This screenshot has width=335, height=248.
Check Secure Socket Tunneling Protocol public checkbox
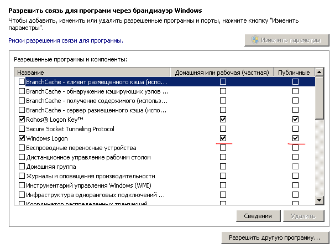click(x=296, y=129)
